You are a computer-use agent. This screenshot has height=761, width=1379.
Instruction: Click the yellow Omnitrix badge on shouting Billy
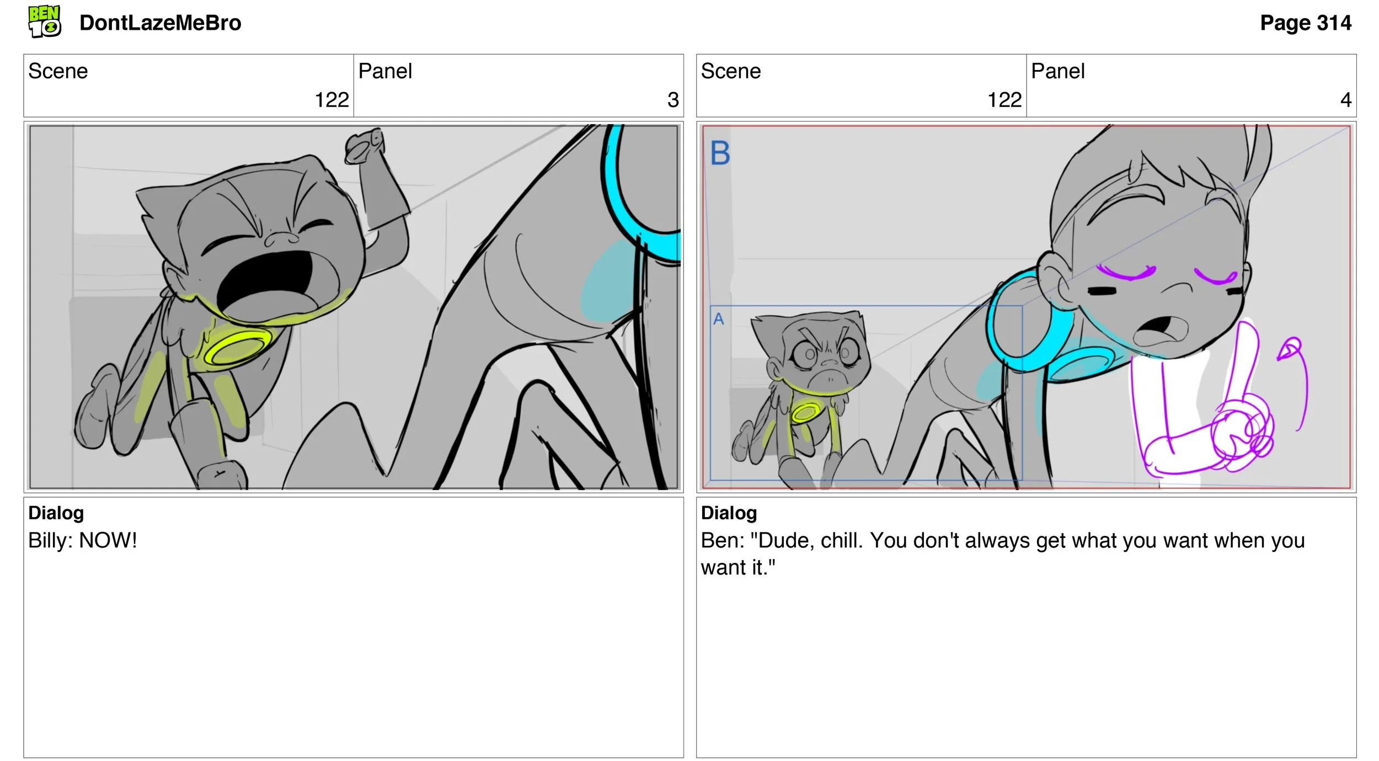pyautogui.click(x=238, y=348)
